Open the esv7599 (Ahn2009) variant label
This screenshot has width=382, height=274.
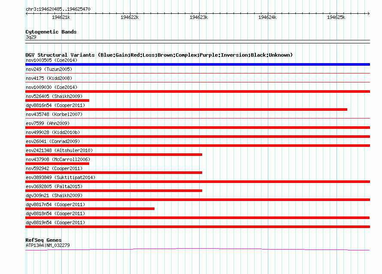(48, 123)
